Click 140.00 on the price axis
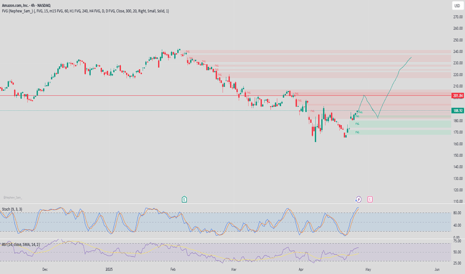Image resolution: width=465 pixels, height=274 pixels. click(x=458, y=167)
